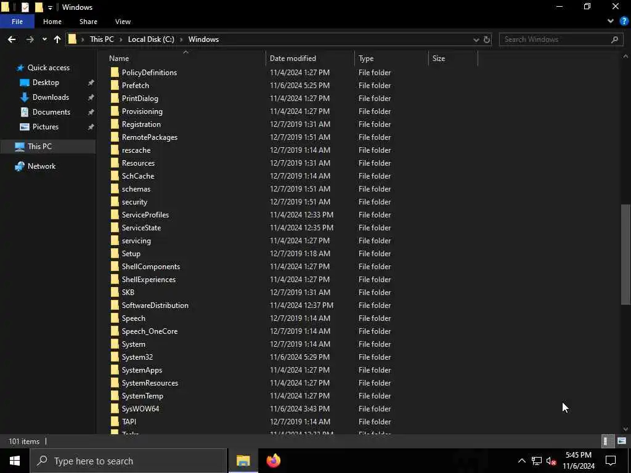The width and height of the screenshot is (631, 473).
Task: Click the pin icon beside Documents
Action: click(91, 112)
